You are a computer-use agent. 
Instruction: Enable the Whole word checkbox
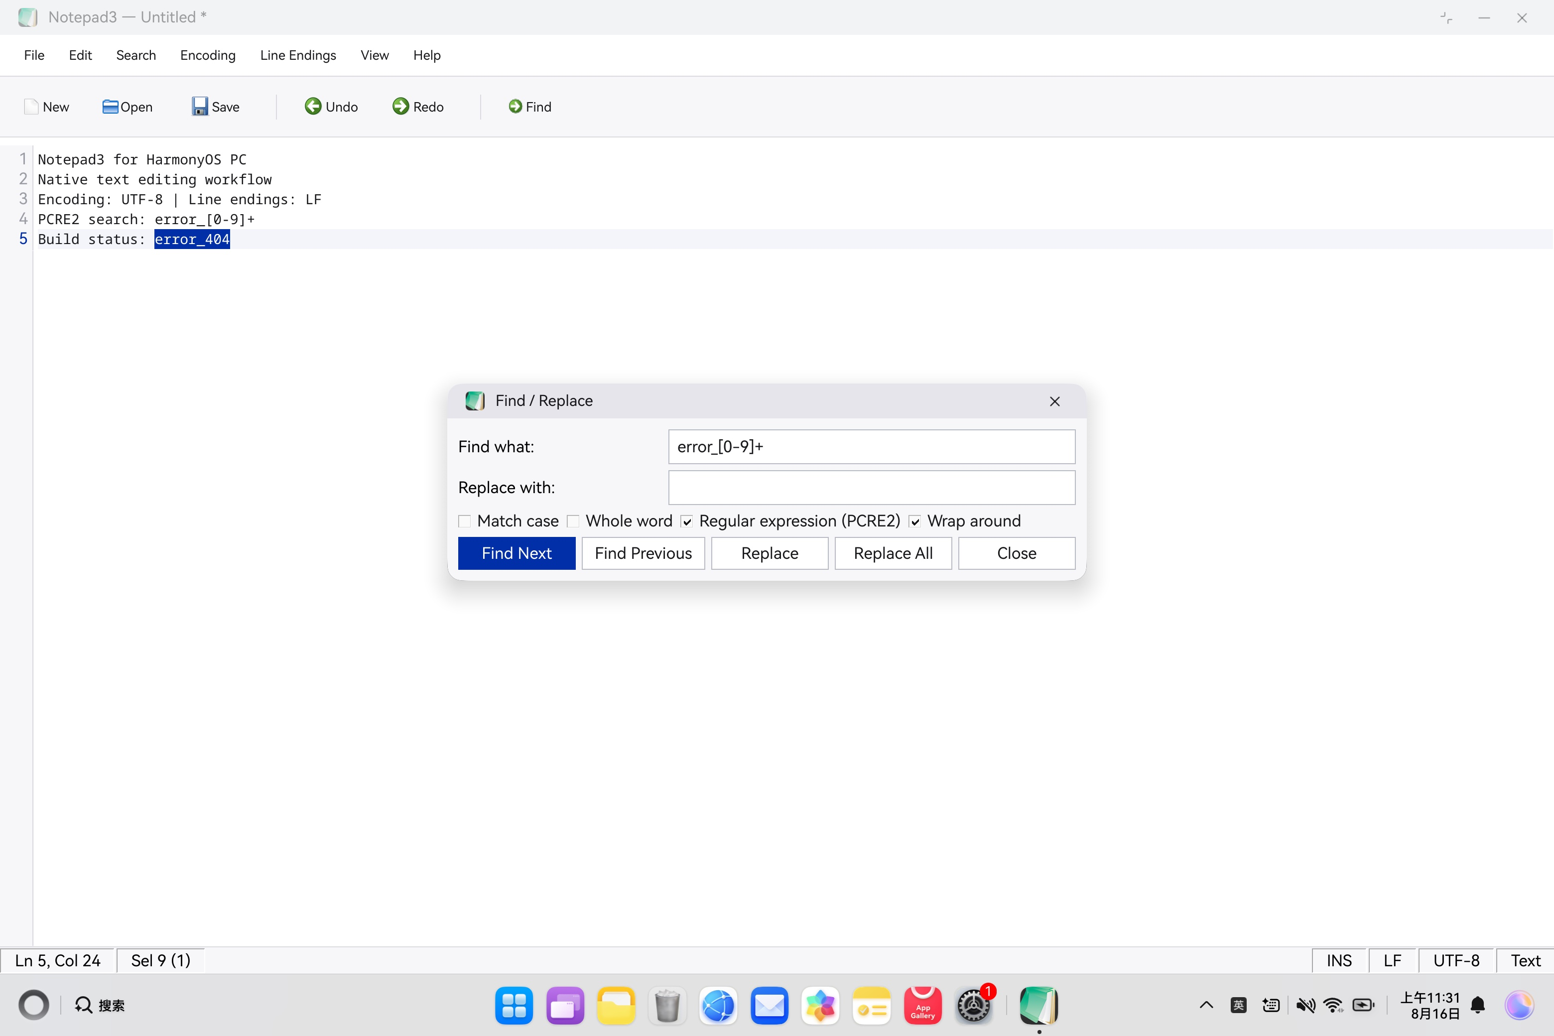[x=573, y=521]
